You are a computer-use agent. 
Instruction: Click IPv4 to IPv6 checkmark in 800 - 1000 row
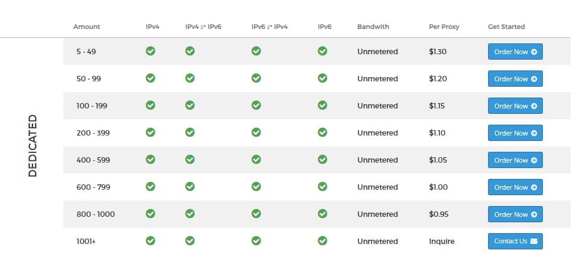click(190, 214)
